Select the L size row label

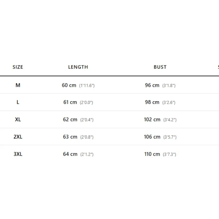click(x=18, y=102)
